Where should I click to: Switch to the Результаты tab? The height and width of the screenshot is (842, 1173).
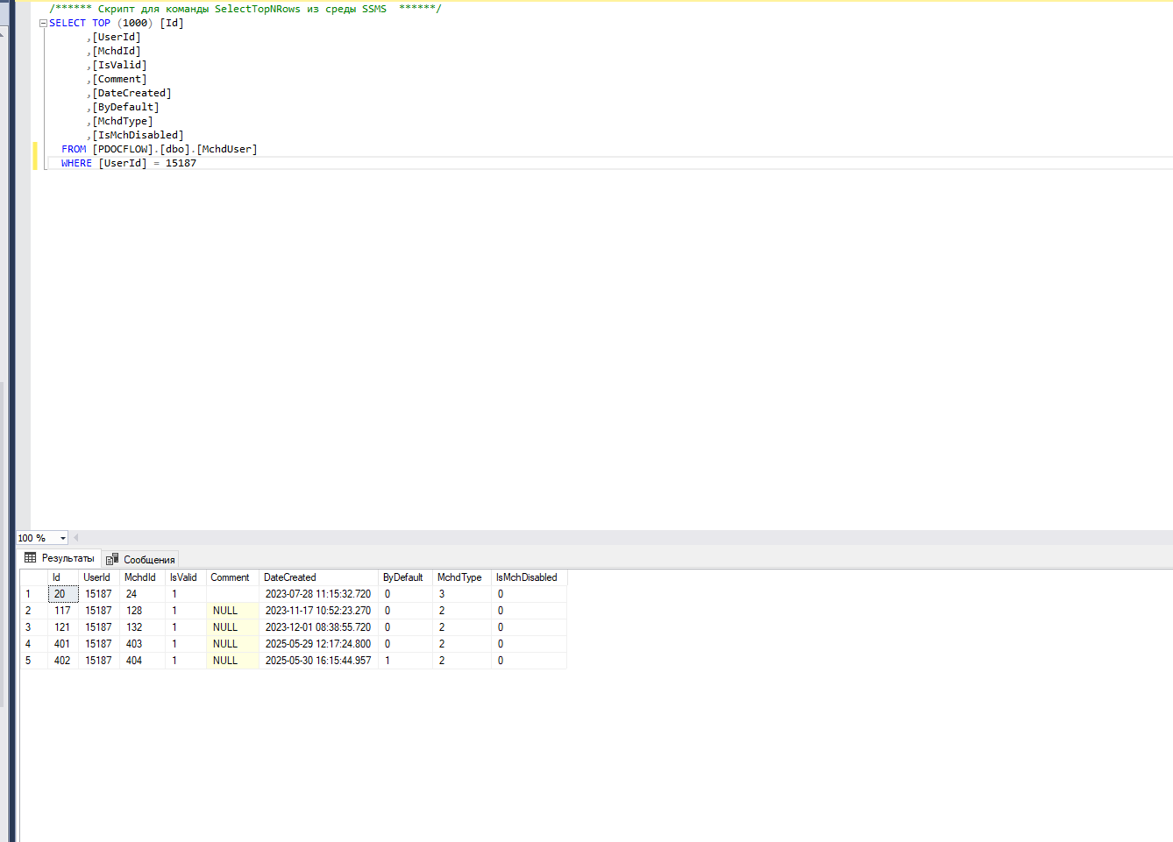point(59,558)
